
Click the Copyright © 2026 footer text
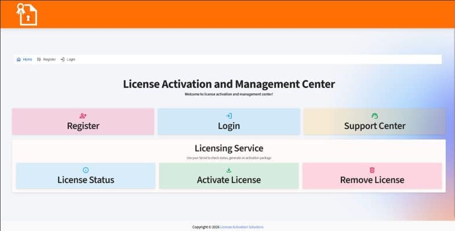(206, 227)
